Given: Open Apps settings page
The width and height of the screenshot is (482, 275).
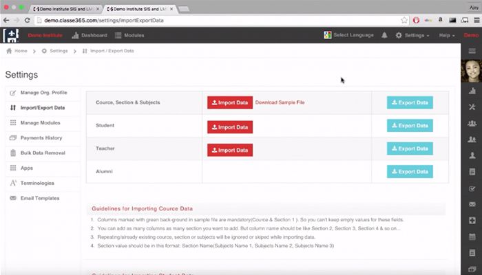Looking at the screenshot, I should pyautogui.click(x=43, y=168).
